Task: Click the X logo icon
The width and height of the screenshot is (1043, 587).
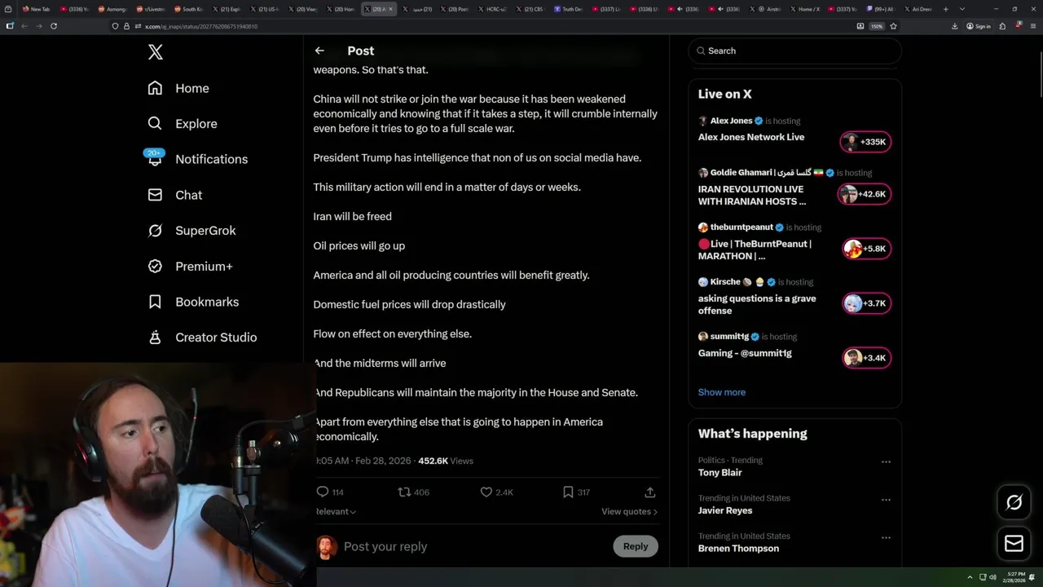Action: (x=156, y=52)
